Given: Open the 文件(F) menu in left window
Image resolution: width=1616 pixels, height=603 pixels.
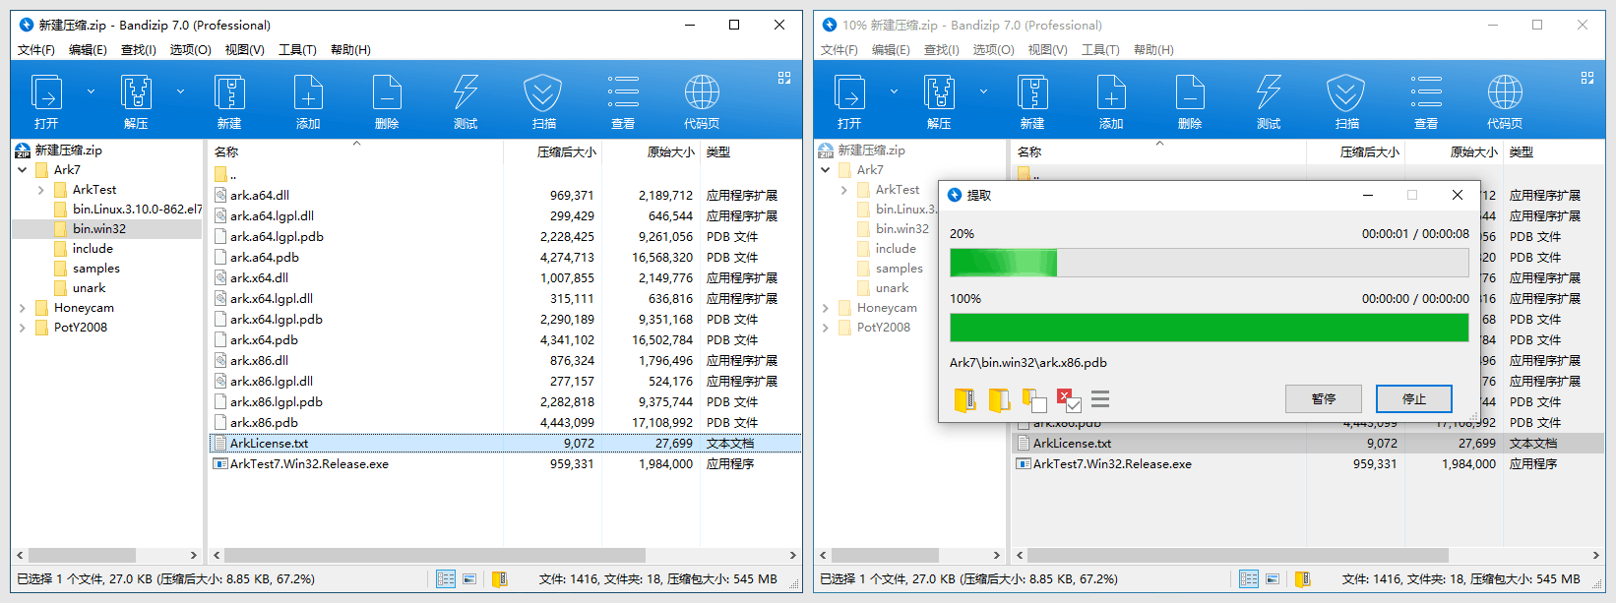Looking at the screenshot, I should [x=36, y=50].
